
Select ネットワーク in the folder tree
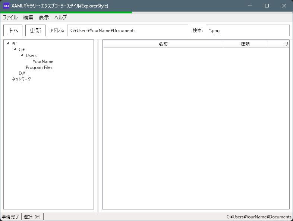pyautogui.click(x=21, y=79)
